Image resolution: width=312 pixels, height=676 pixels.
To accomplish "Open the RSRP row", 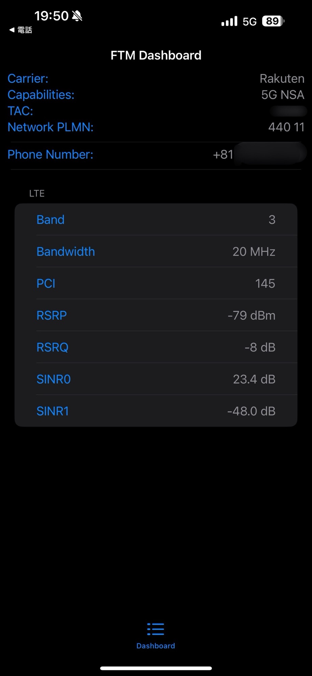I will (x=156, y=315).
